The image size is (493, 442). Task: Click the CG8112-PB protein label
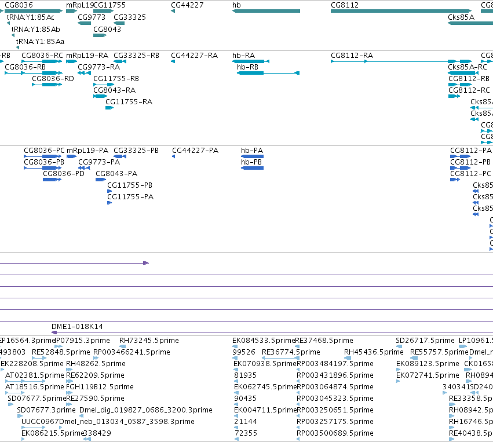point(470,162)
